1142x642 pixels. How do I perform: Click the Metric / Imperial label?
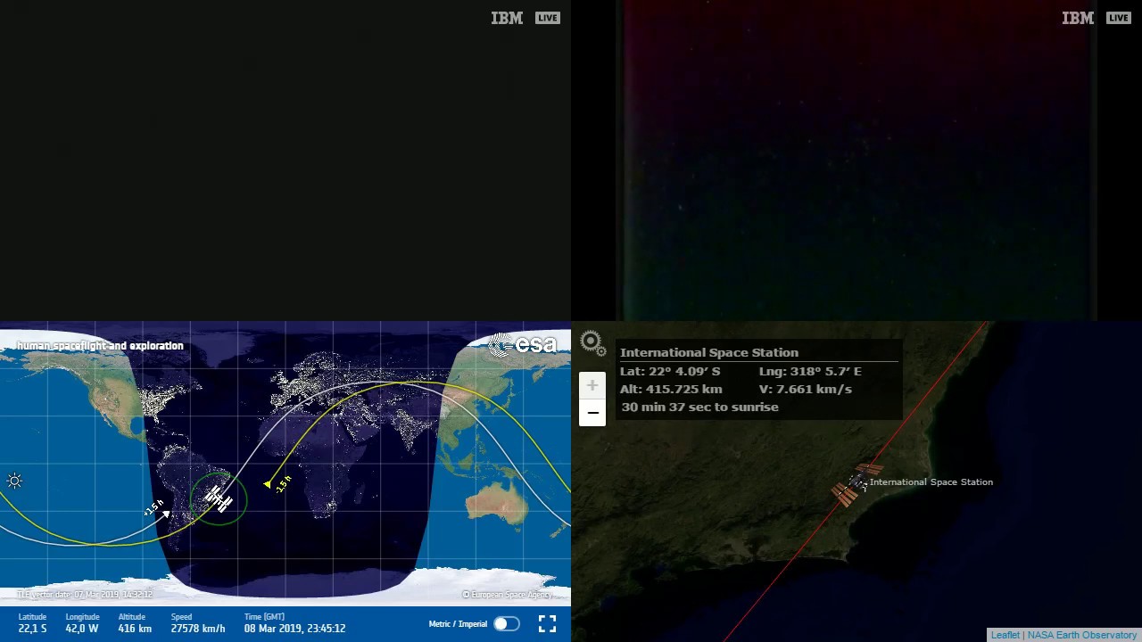click(458, 624)
